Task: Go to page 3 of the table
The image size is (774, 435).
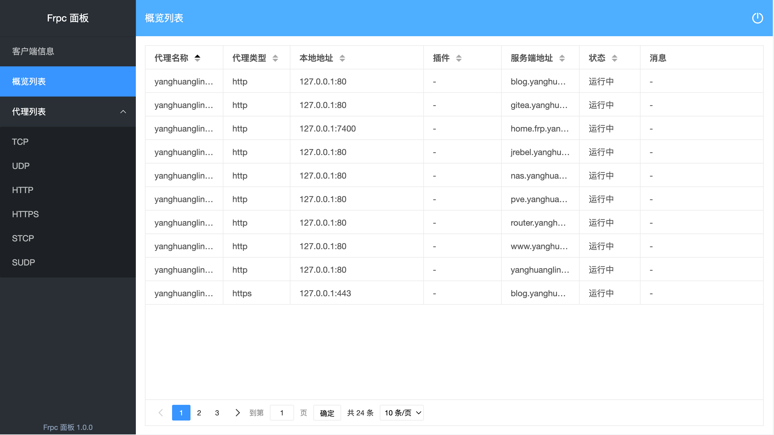Action: (217, 413)
